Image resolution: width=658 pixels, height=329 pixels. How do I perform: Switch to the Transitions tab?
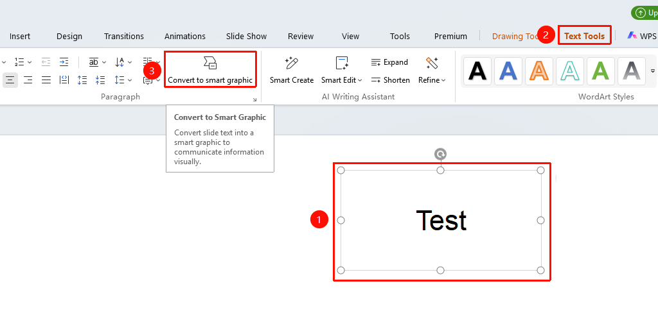click(x=124, y=37)
